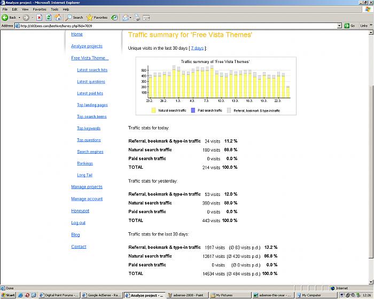This screenshot has width=374, height=299.
Task: Click the Manage projects link
Action: tap(87, 187)
